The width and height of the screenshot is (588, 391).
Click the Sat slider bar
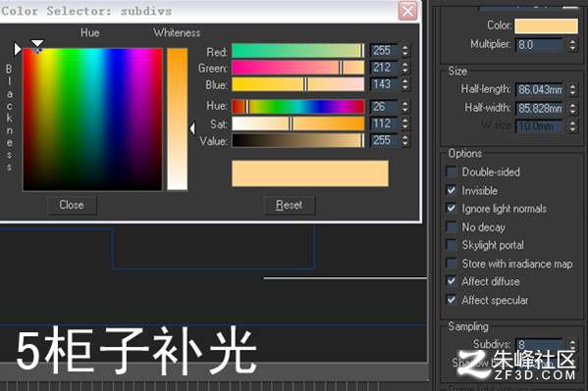[298, 123]
